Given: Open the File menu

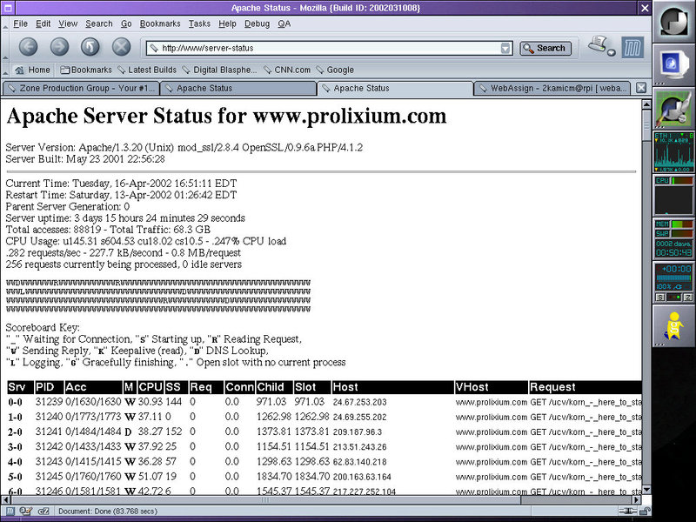Looking at the screenshot, I should [20, 23].
